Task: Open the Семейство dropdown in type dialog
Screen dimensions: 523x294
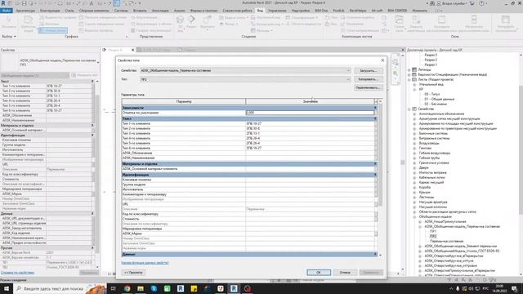Action: [x=348, y=70]
